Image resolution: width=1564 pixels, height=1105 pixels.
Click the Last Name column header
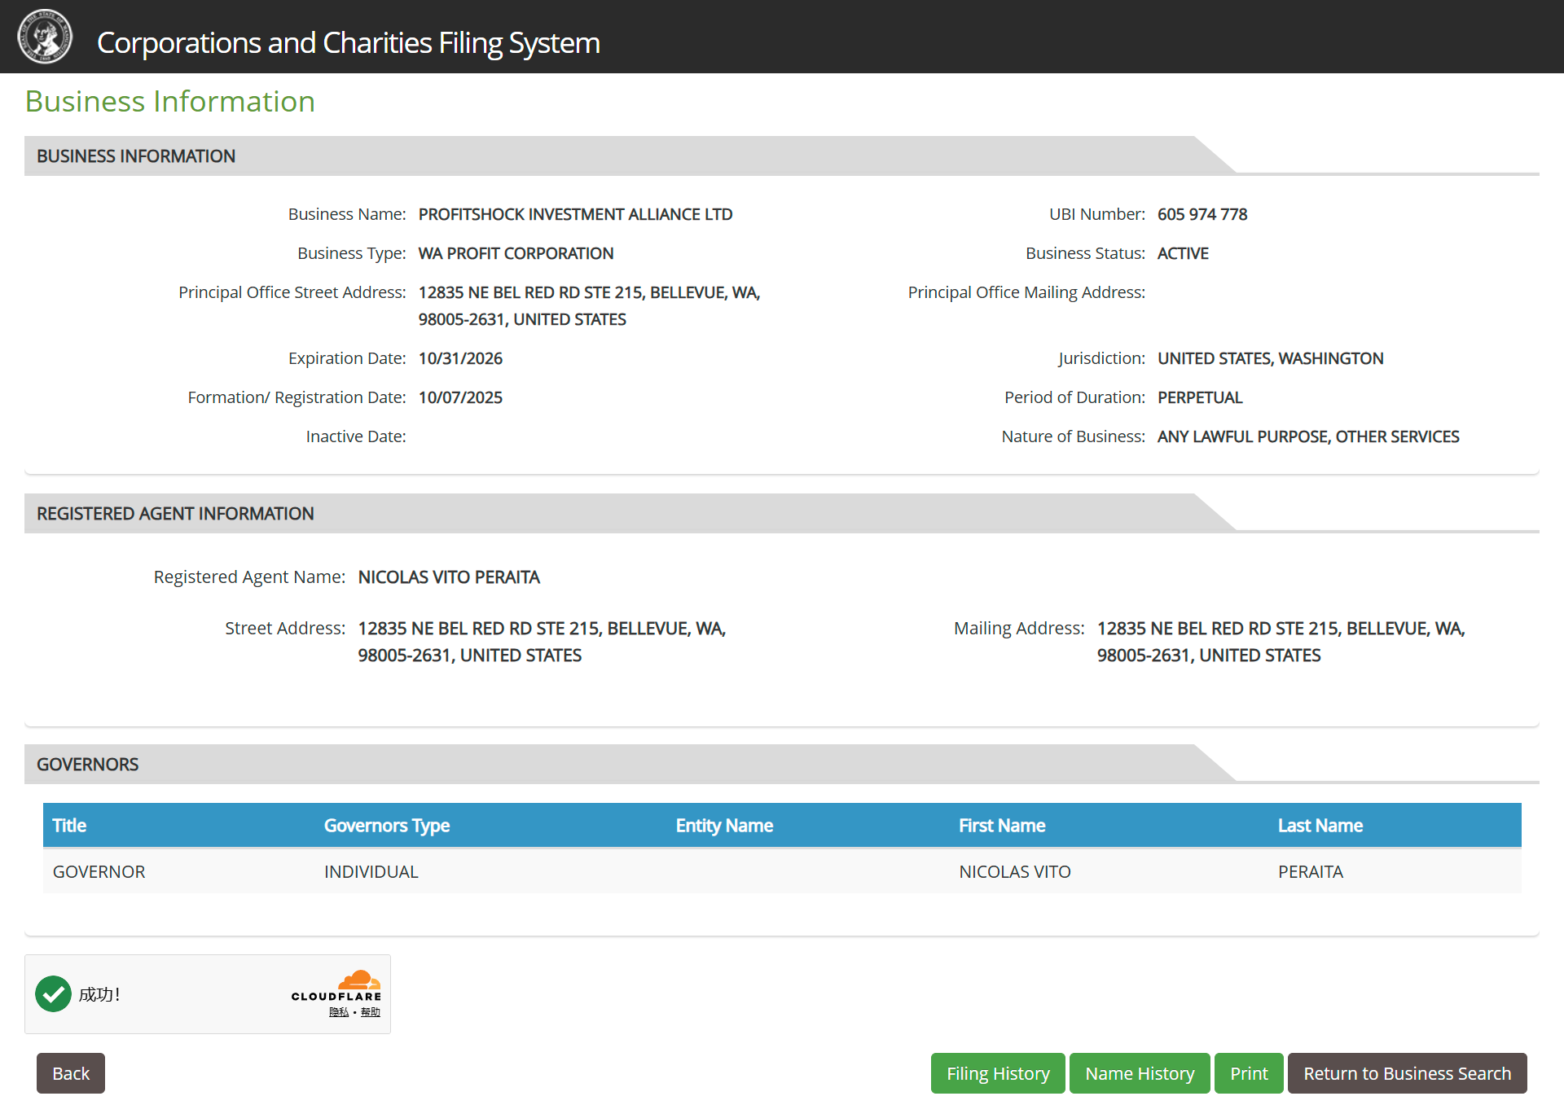[x=1320, y=825]
